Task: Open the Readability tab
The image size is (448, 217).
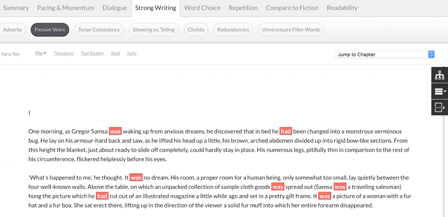Action: (342, 8)
